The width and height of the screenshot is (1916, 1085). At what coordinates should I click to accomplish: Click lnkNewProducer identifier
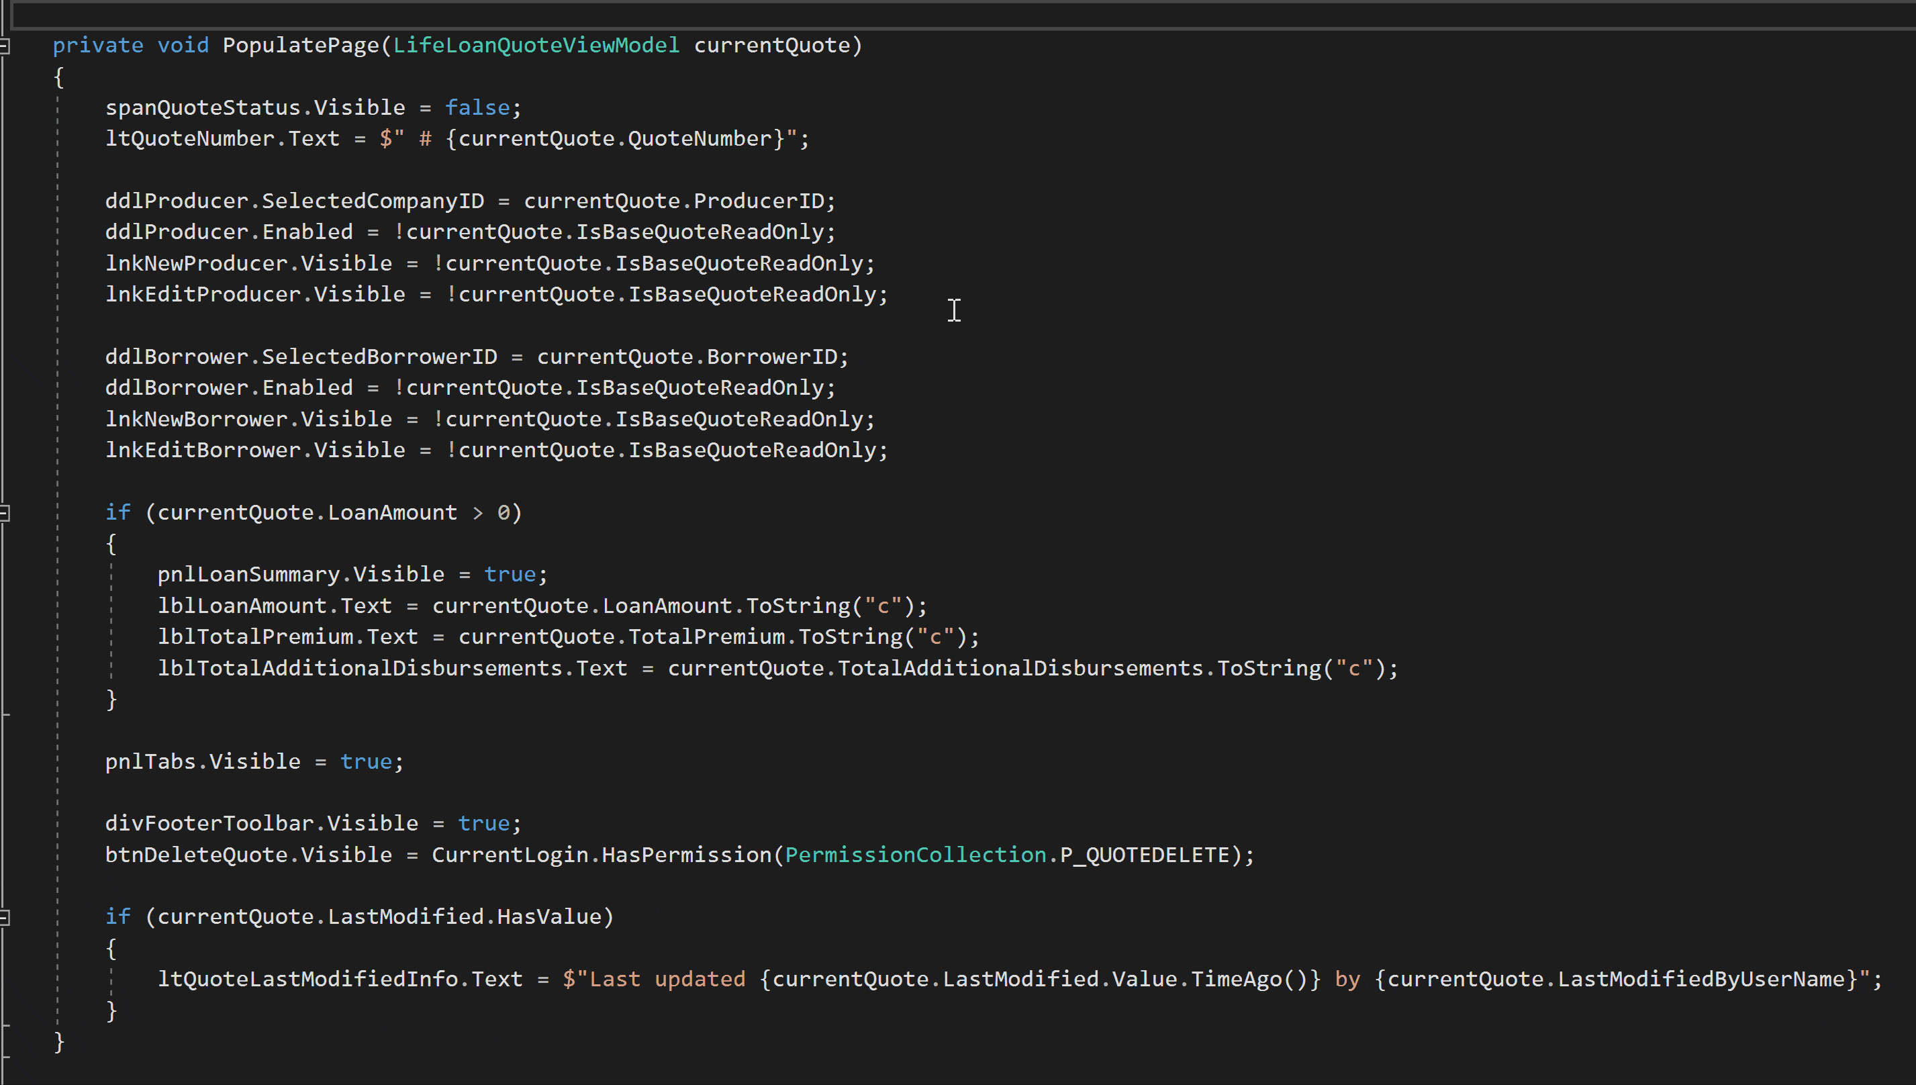click(x=196, y=263)
